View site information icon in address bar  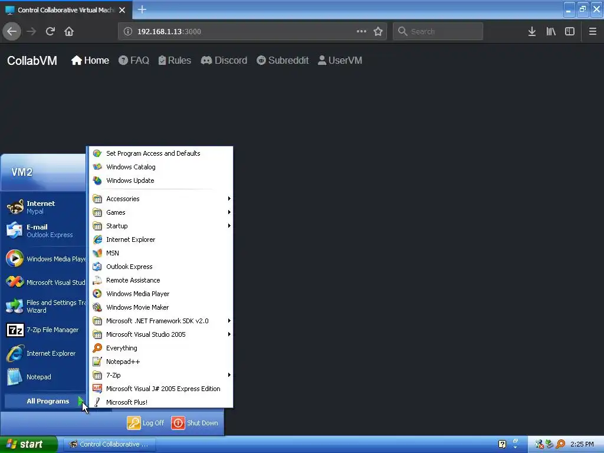click(x=128, y=31)
